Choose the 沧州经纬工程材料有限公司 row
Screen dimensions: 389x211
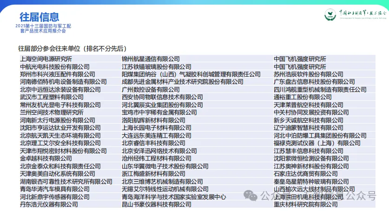click(x=157, y=158)
